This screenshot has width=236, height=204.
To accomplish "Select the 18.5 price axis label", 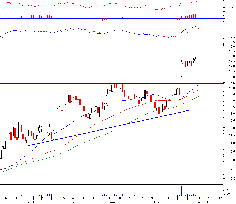I will (232, 51).
